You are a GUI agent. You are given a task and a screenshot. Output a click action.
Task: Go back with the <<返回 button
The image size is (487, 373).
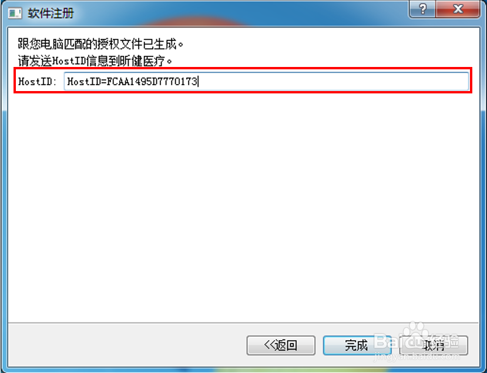click(x=281, y=345)
